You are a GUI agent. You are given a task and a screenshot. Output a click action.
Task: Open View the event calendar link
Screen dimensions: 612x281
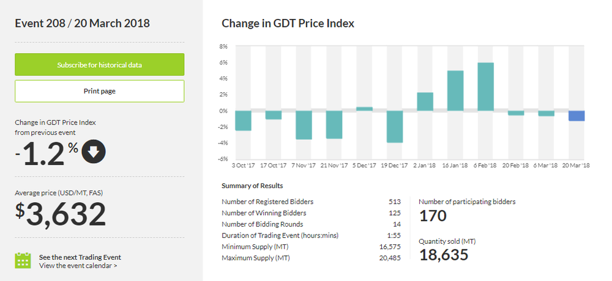click(x=78, y=266)
